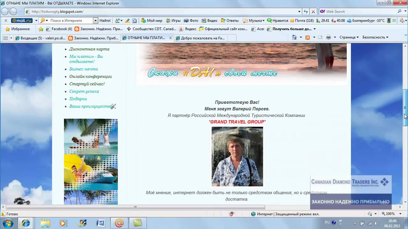
Task: Open the Mail.ru logo on toolbar
Action: tap(22, 20)
